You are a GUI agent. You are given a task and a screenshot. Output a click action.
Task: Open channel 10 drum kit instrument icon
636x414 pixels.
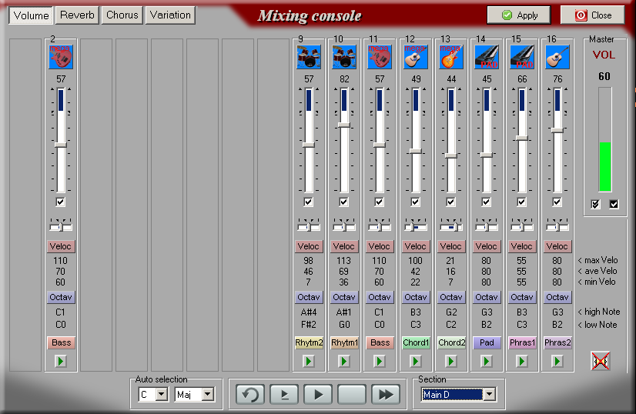point(344,57)
